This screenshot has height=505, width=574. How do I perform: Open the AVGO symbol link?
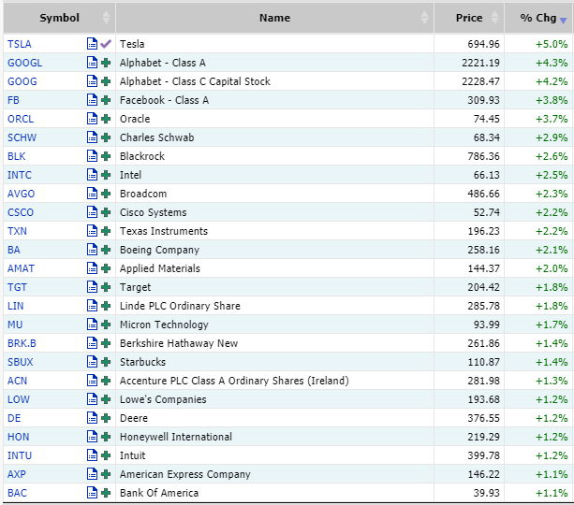(22, 194)
